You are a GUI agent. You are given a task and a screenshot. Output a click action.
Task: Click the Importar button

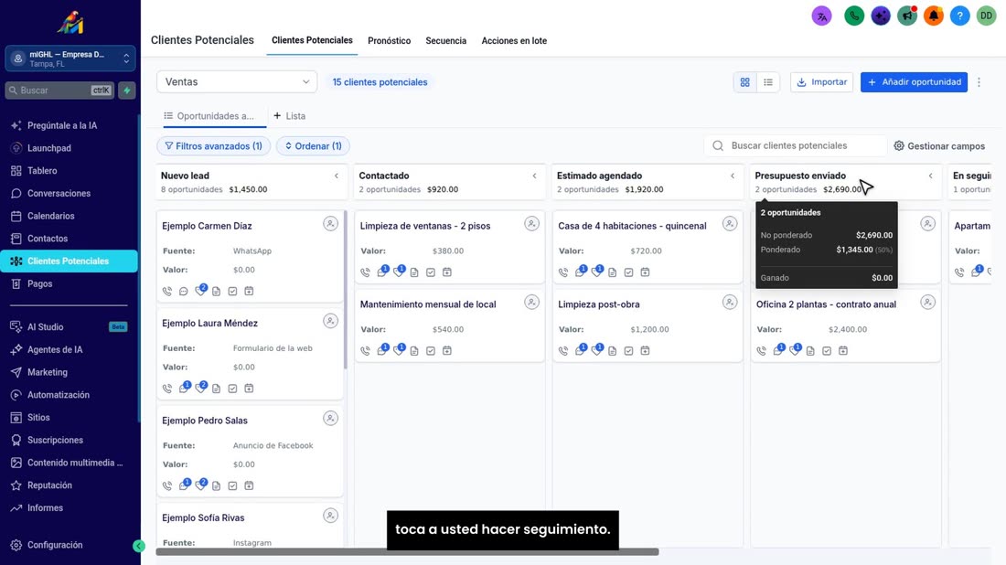click(821, 82)
